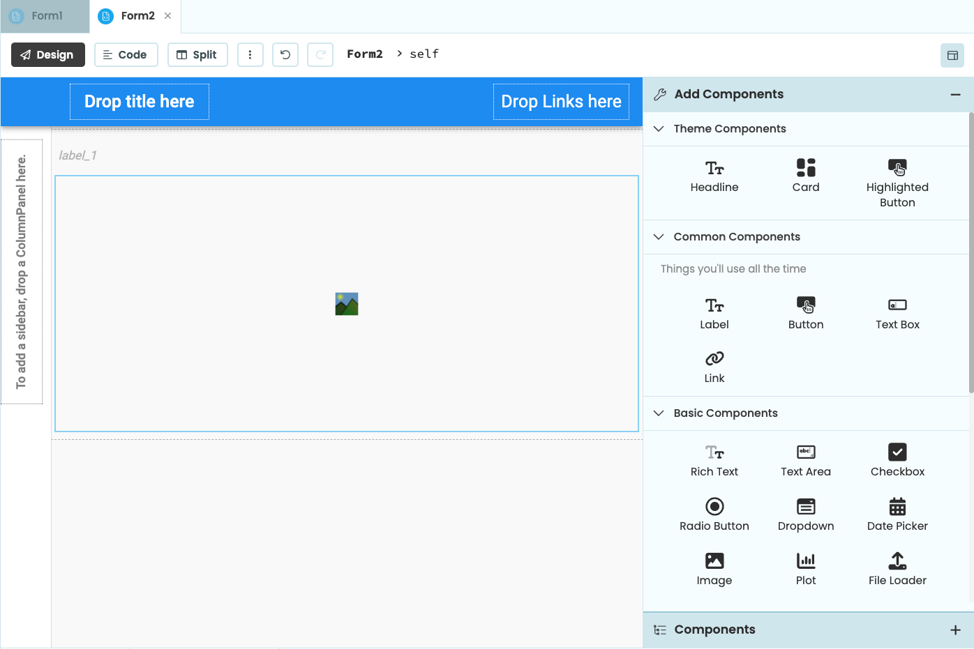974x649 pixels.
Task: Collapse the Theme Components section
Action: (659, 129)
